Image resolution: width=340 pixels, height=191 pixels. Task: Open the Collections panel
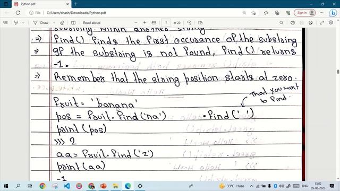277,13
